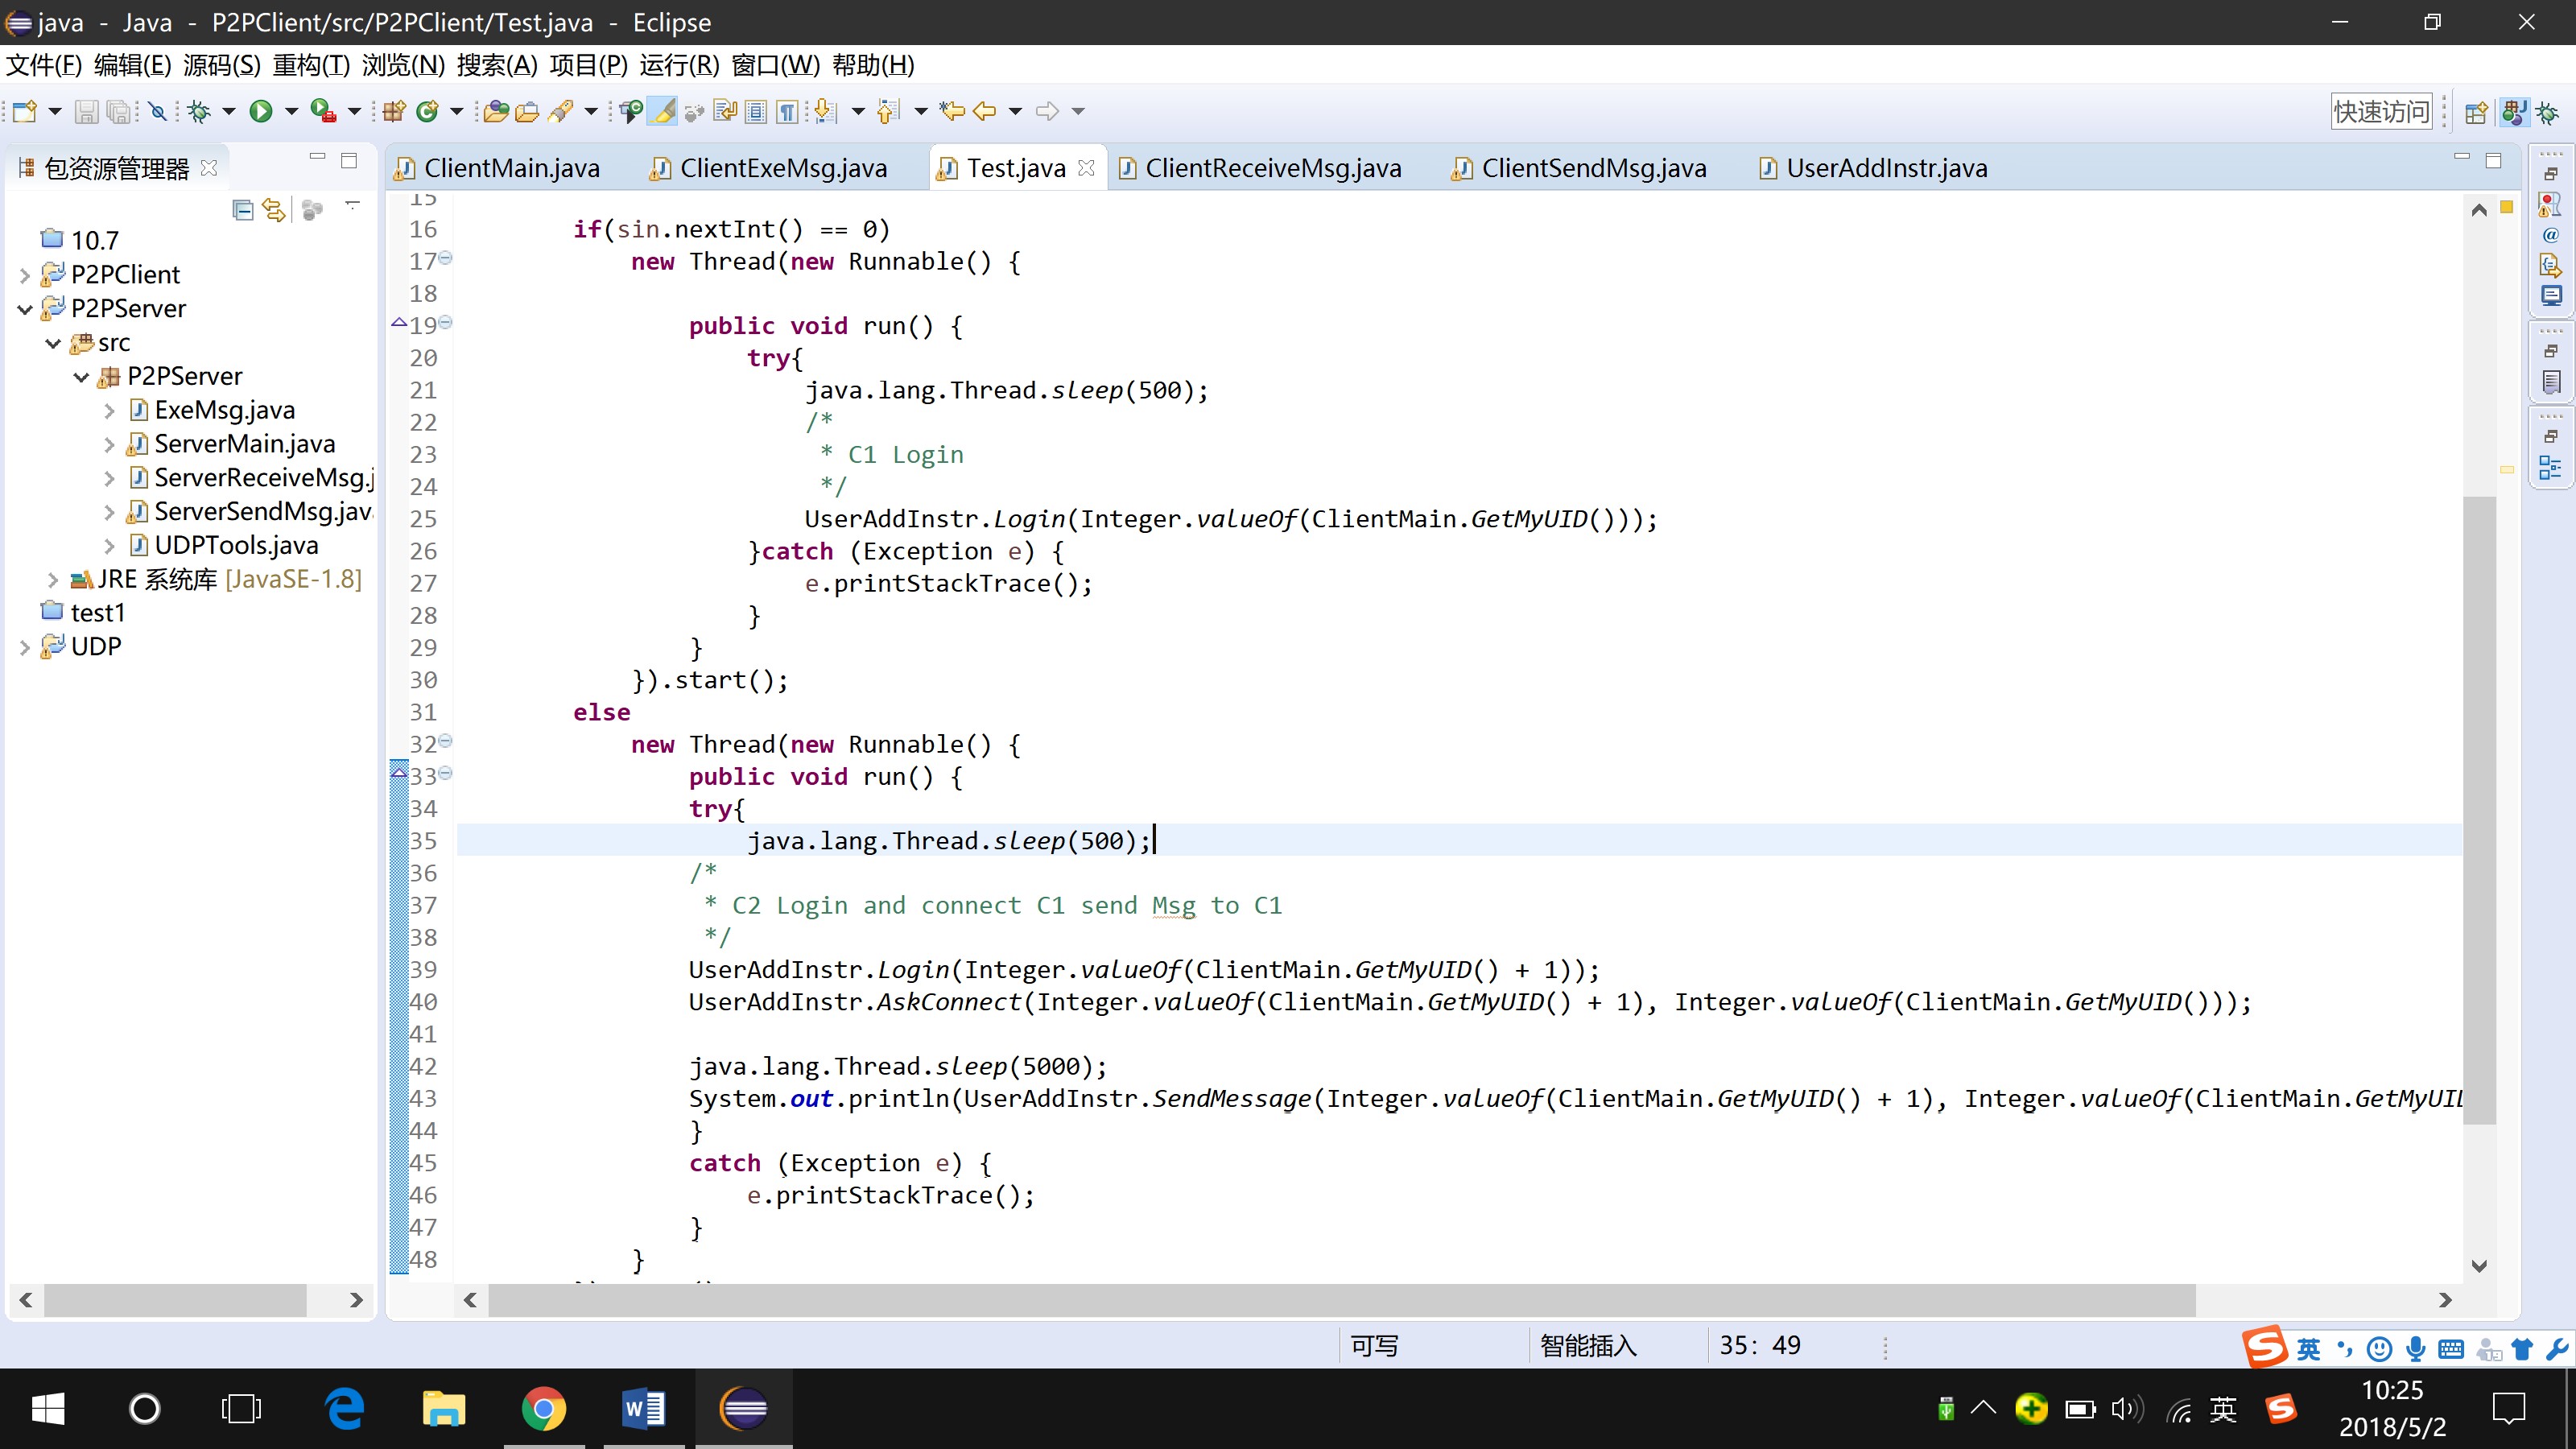Click New Java Class icon
The height and width of the screenshot is (1449, 2576).
(x=428, y=111)
